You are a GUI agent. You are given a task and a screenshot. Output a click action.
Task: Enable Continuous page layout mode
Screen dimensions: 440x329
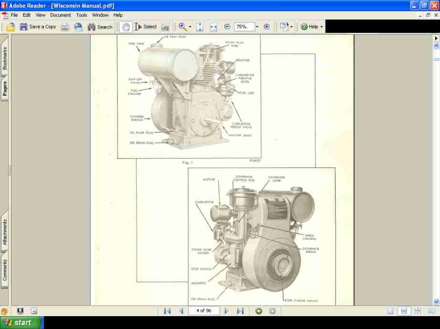[x=404, y=310]
